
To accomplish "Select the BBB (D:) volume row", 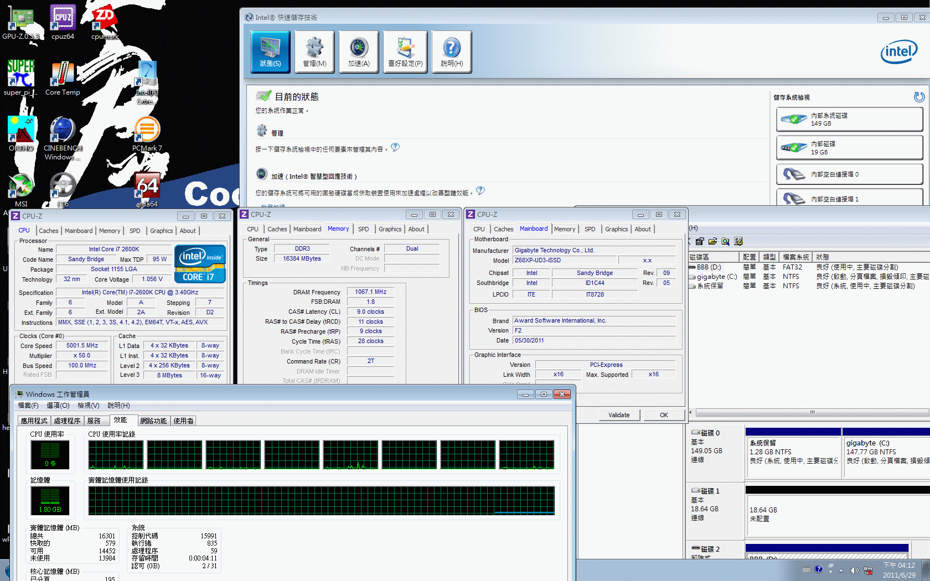I will pos(809,267).
